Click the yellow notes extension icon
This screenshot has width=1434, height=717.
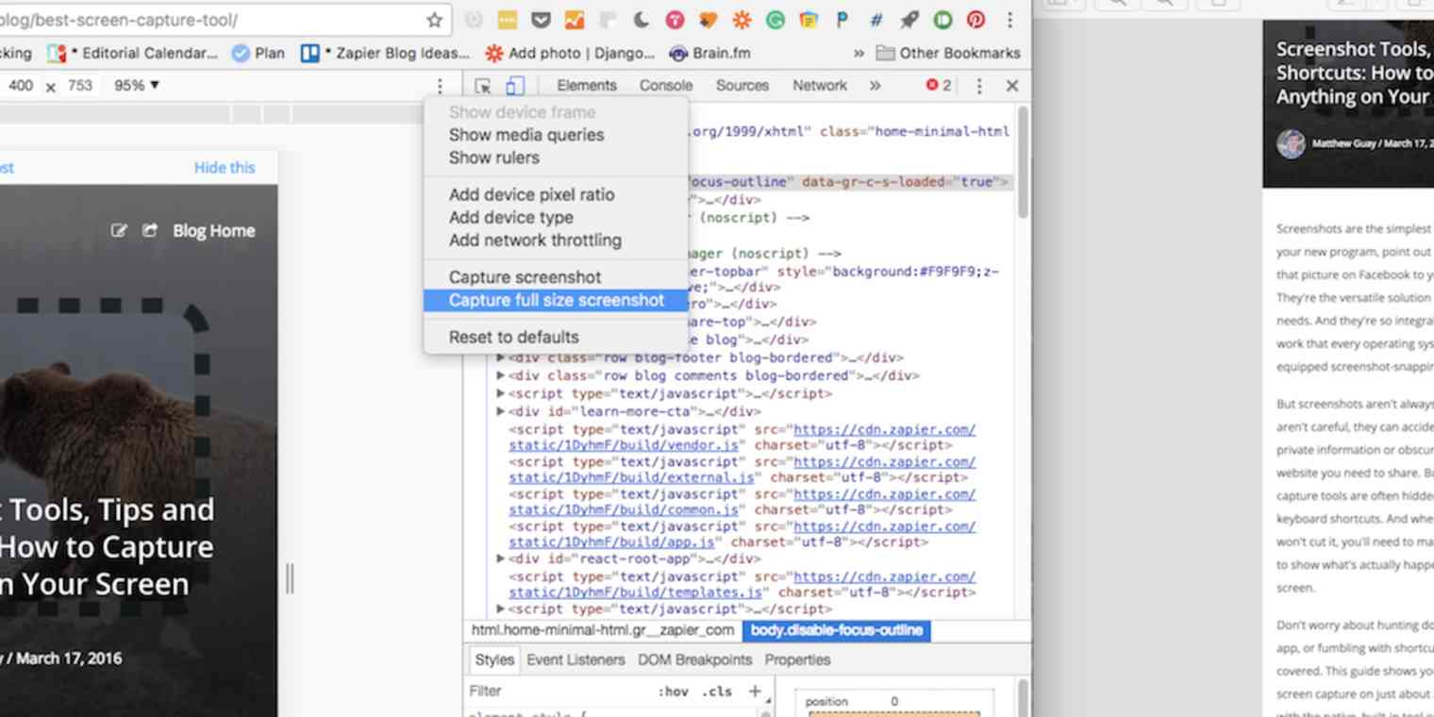coord(809,20)
